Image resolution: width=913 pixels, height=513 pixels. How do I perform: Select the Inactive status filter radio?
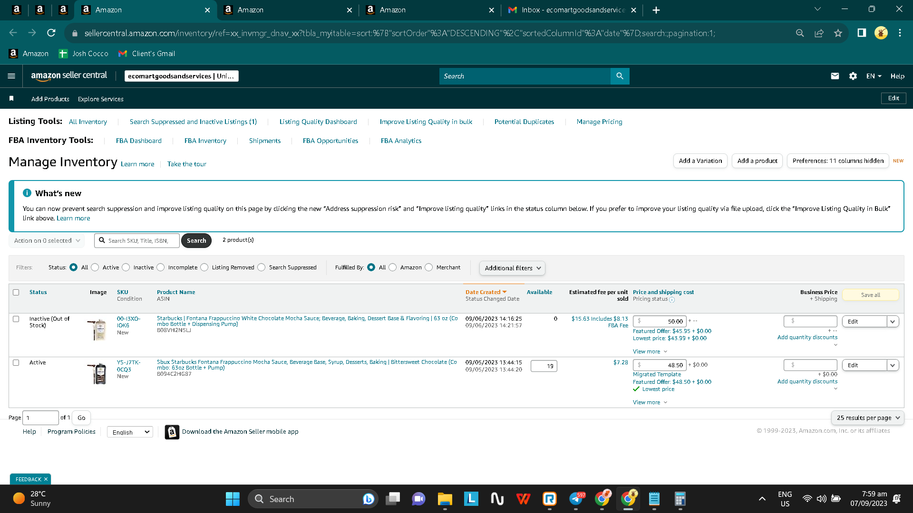[x=126, y=267]
